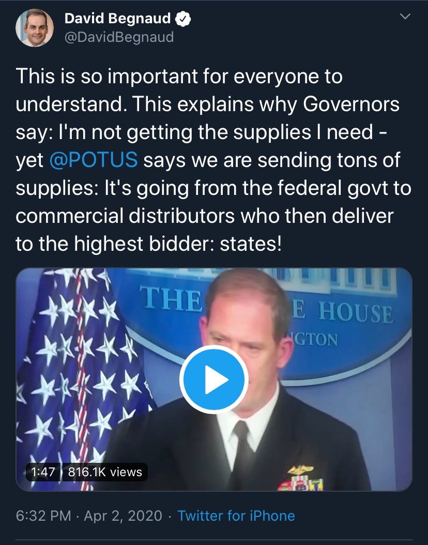Click the 1:47 video duration label
Viewport: 428px width, 545px height.
tap(43, 472)
